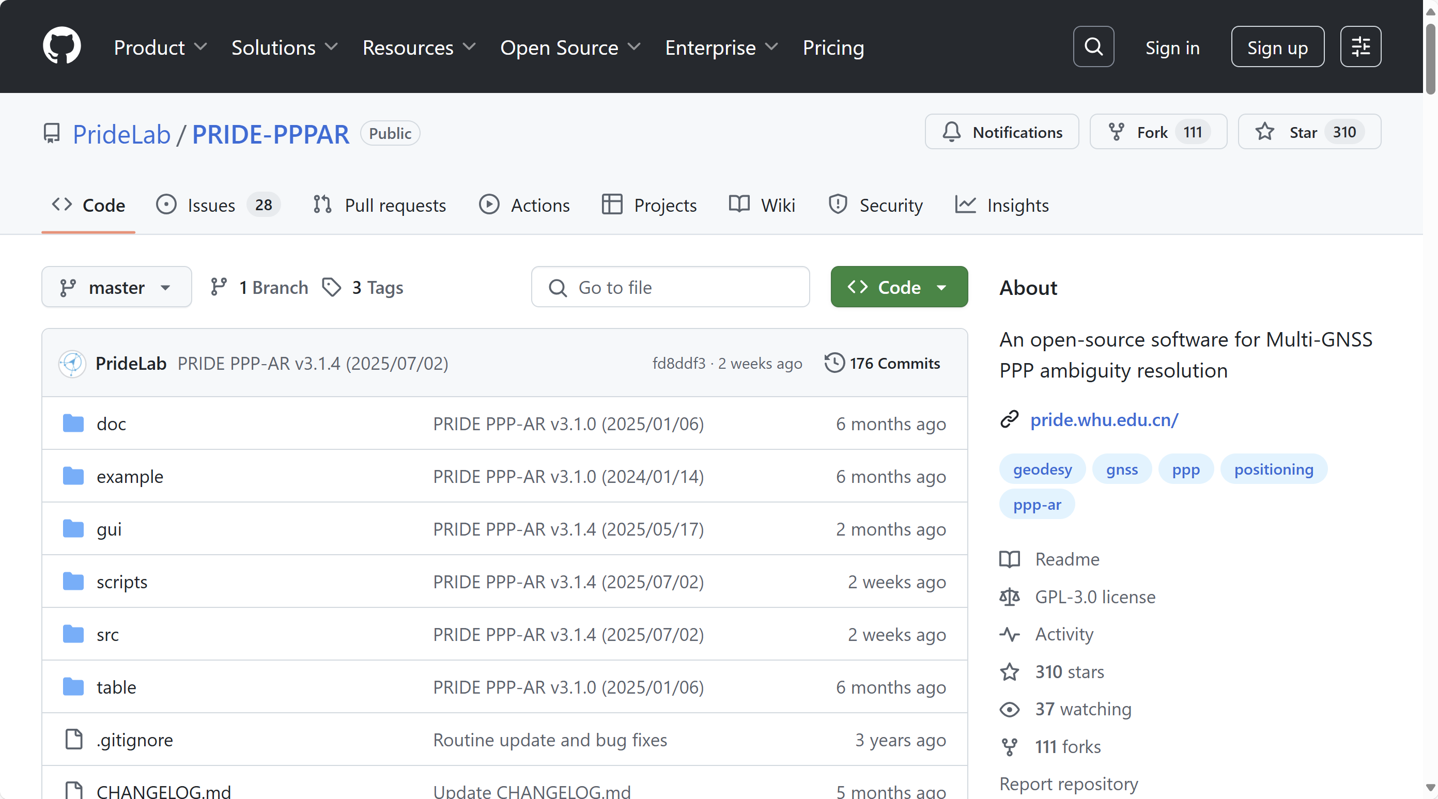Open the Actions tab
This screenshot has height=799, width=1438.
(524, 206)
